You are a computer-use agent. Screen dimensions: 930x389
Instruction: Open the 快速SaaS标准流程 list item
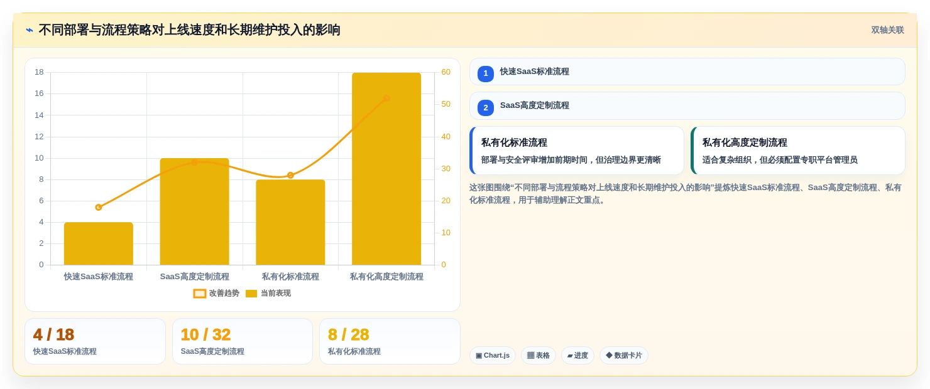click(687, 72)
